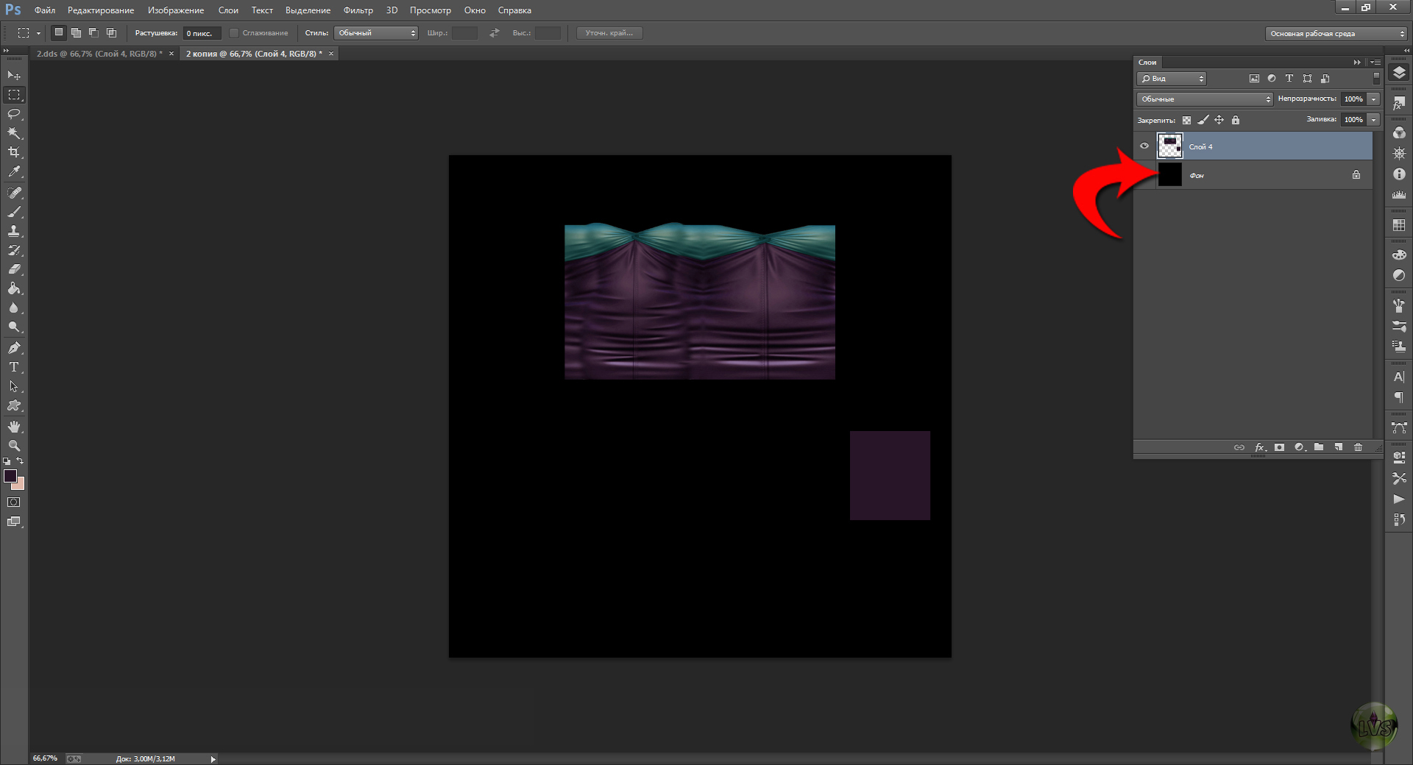
Task: Select the Custom Shape tool
Action: coord(14,405)
